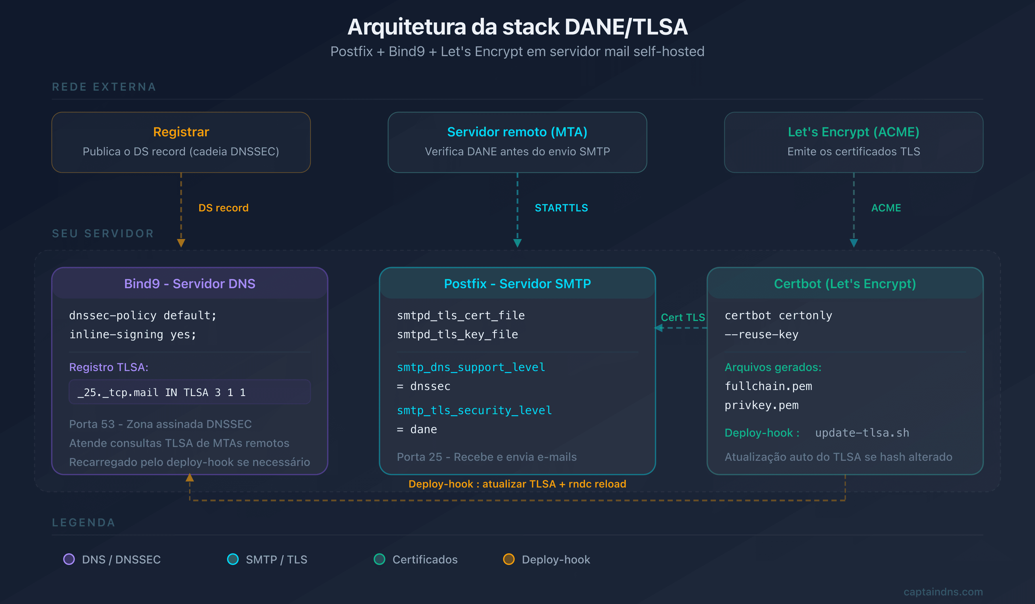Screen dimensions: 1035x604
Task: Click the cyan SMTP / TLS legend circle
Action: coord(233,559)
